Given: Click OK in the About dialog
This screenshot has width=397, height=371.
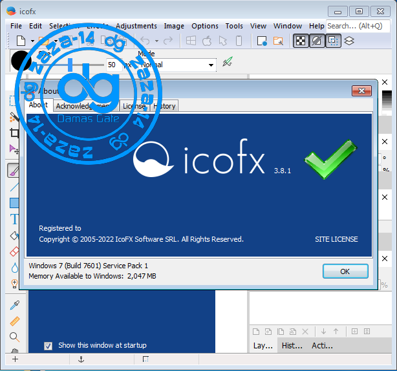Looking at the screenshot, I should pos(345,271).
